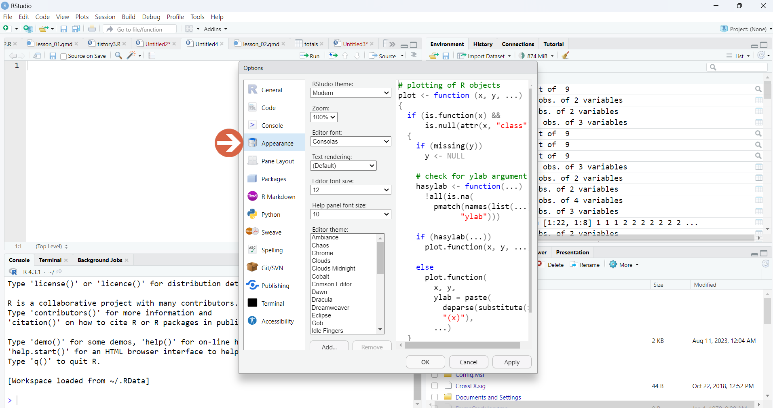The height and width of the screenshot is (408, 773).
Task: Check the box next to CrossEX.sig
Action: pyautogui.click(x=435, y=386)
